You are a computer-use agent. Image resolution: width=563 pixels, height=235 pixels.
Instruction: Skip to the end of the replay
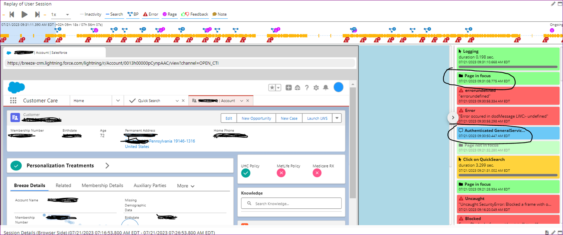[x=37, y=15]
